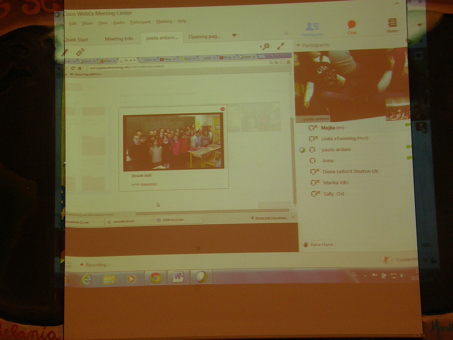Click Sally Ost's muted headset icon
The image size is (453, 340).
316,194
